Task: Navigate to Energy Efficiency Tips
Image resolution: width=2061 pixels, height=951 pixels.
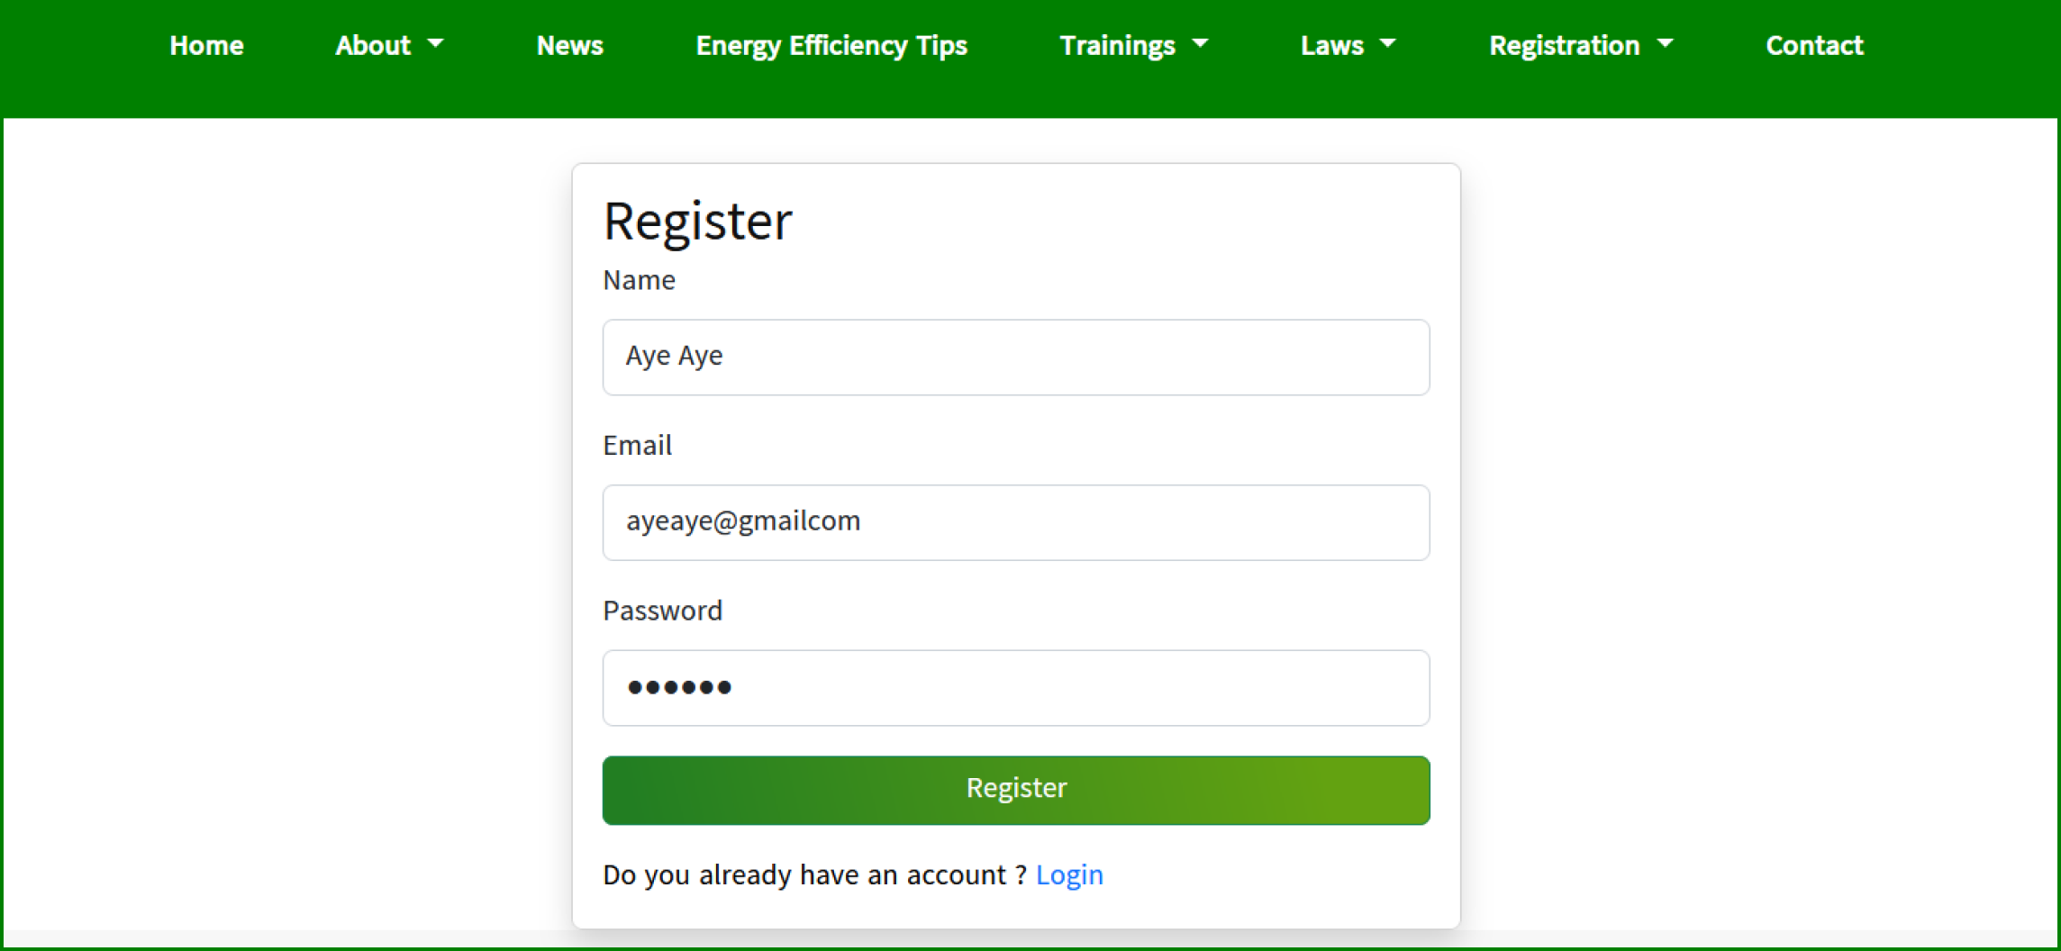Action: coord(831,45)
